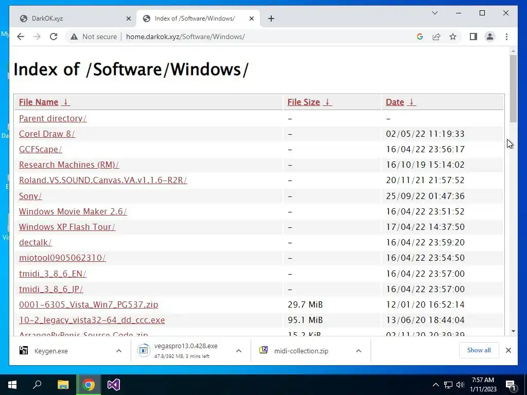Open Visual Studio from taskbar
Image resolution: width=527 pixels, height=395 pixels.
[114, 385]
